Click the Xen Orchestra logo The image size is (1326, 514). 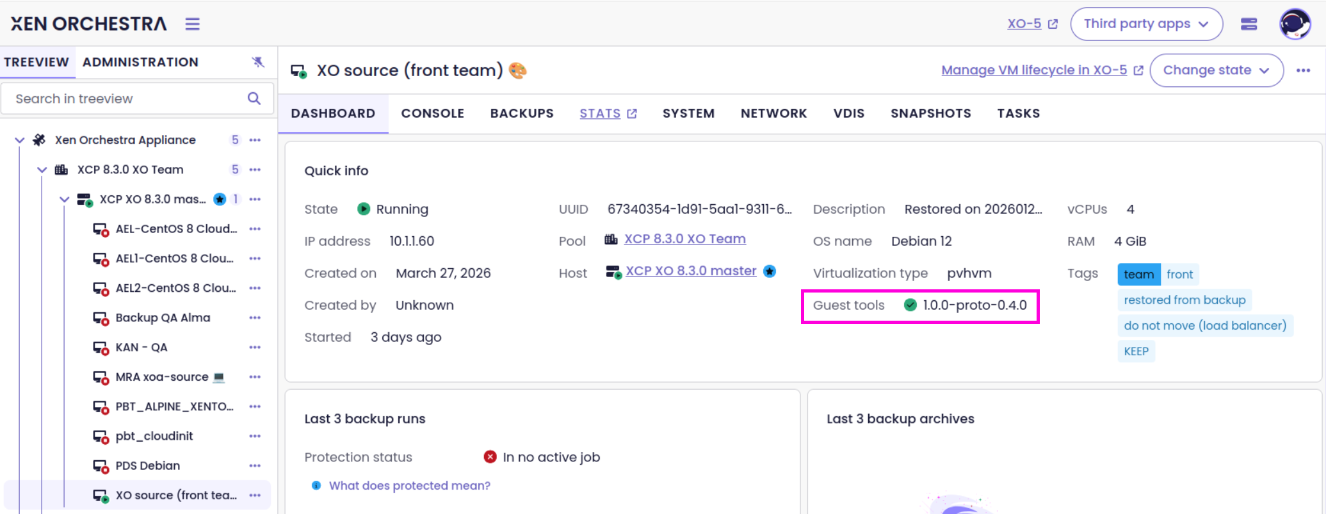88,24
